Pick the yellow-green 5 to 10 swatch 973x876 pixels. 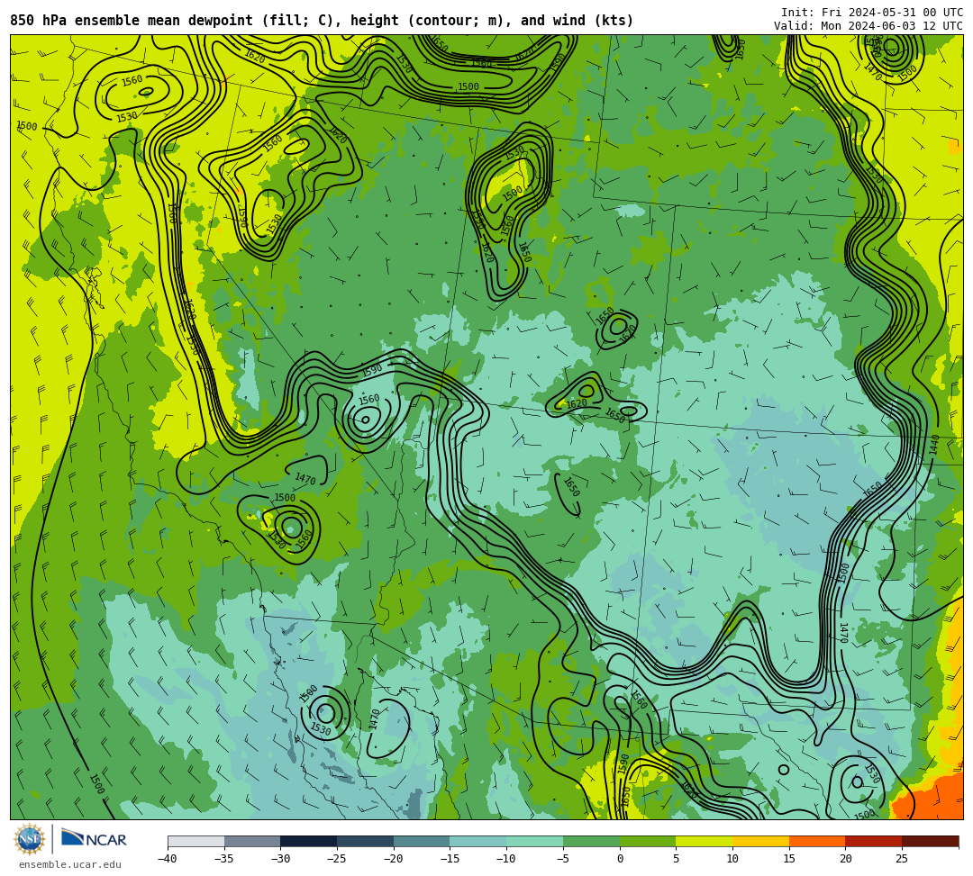(x=705, y=841)
